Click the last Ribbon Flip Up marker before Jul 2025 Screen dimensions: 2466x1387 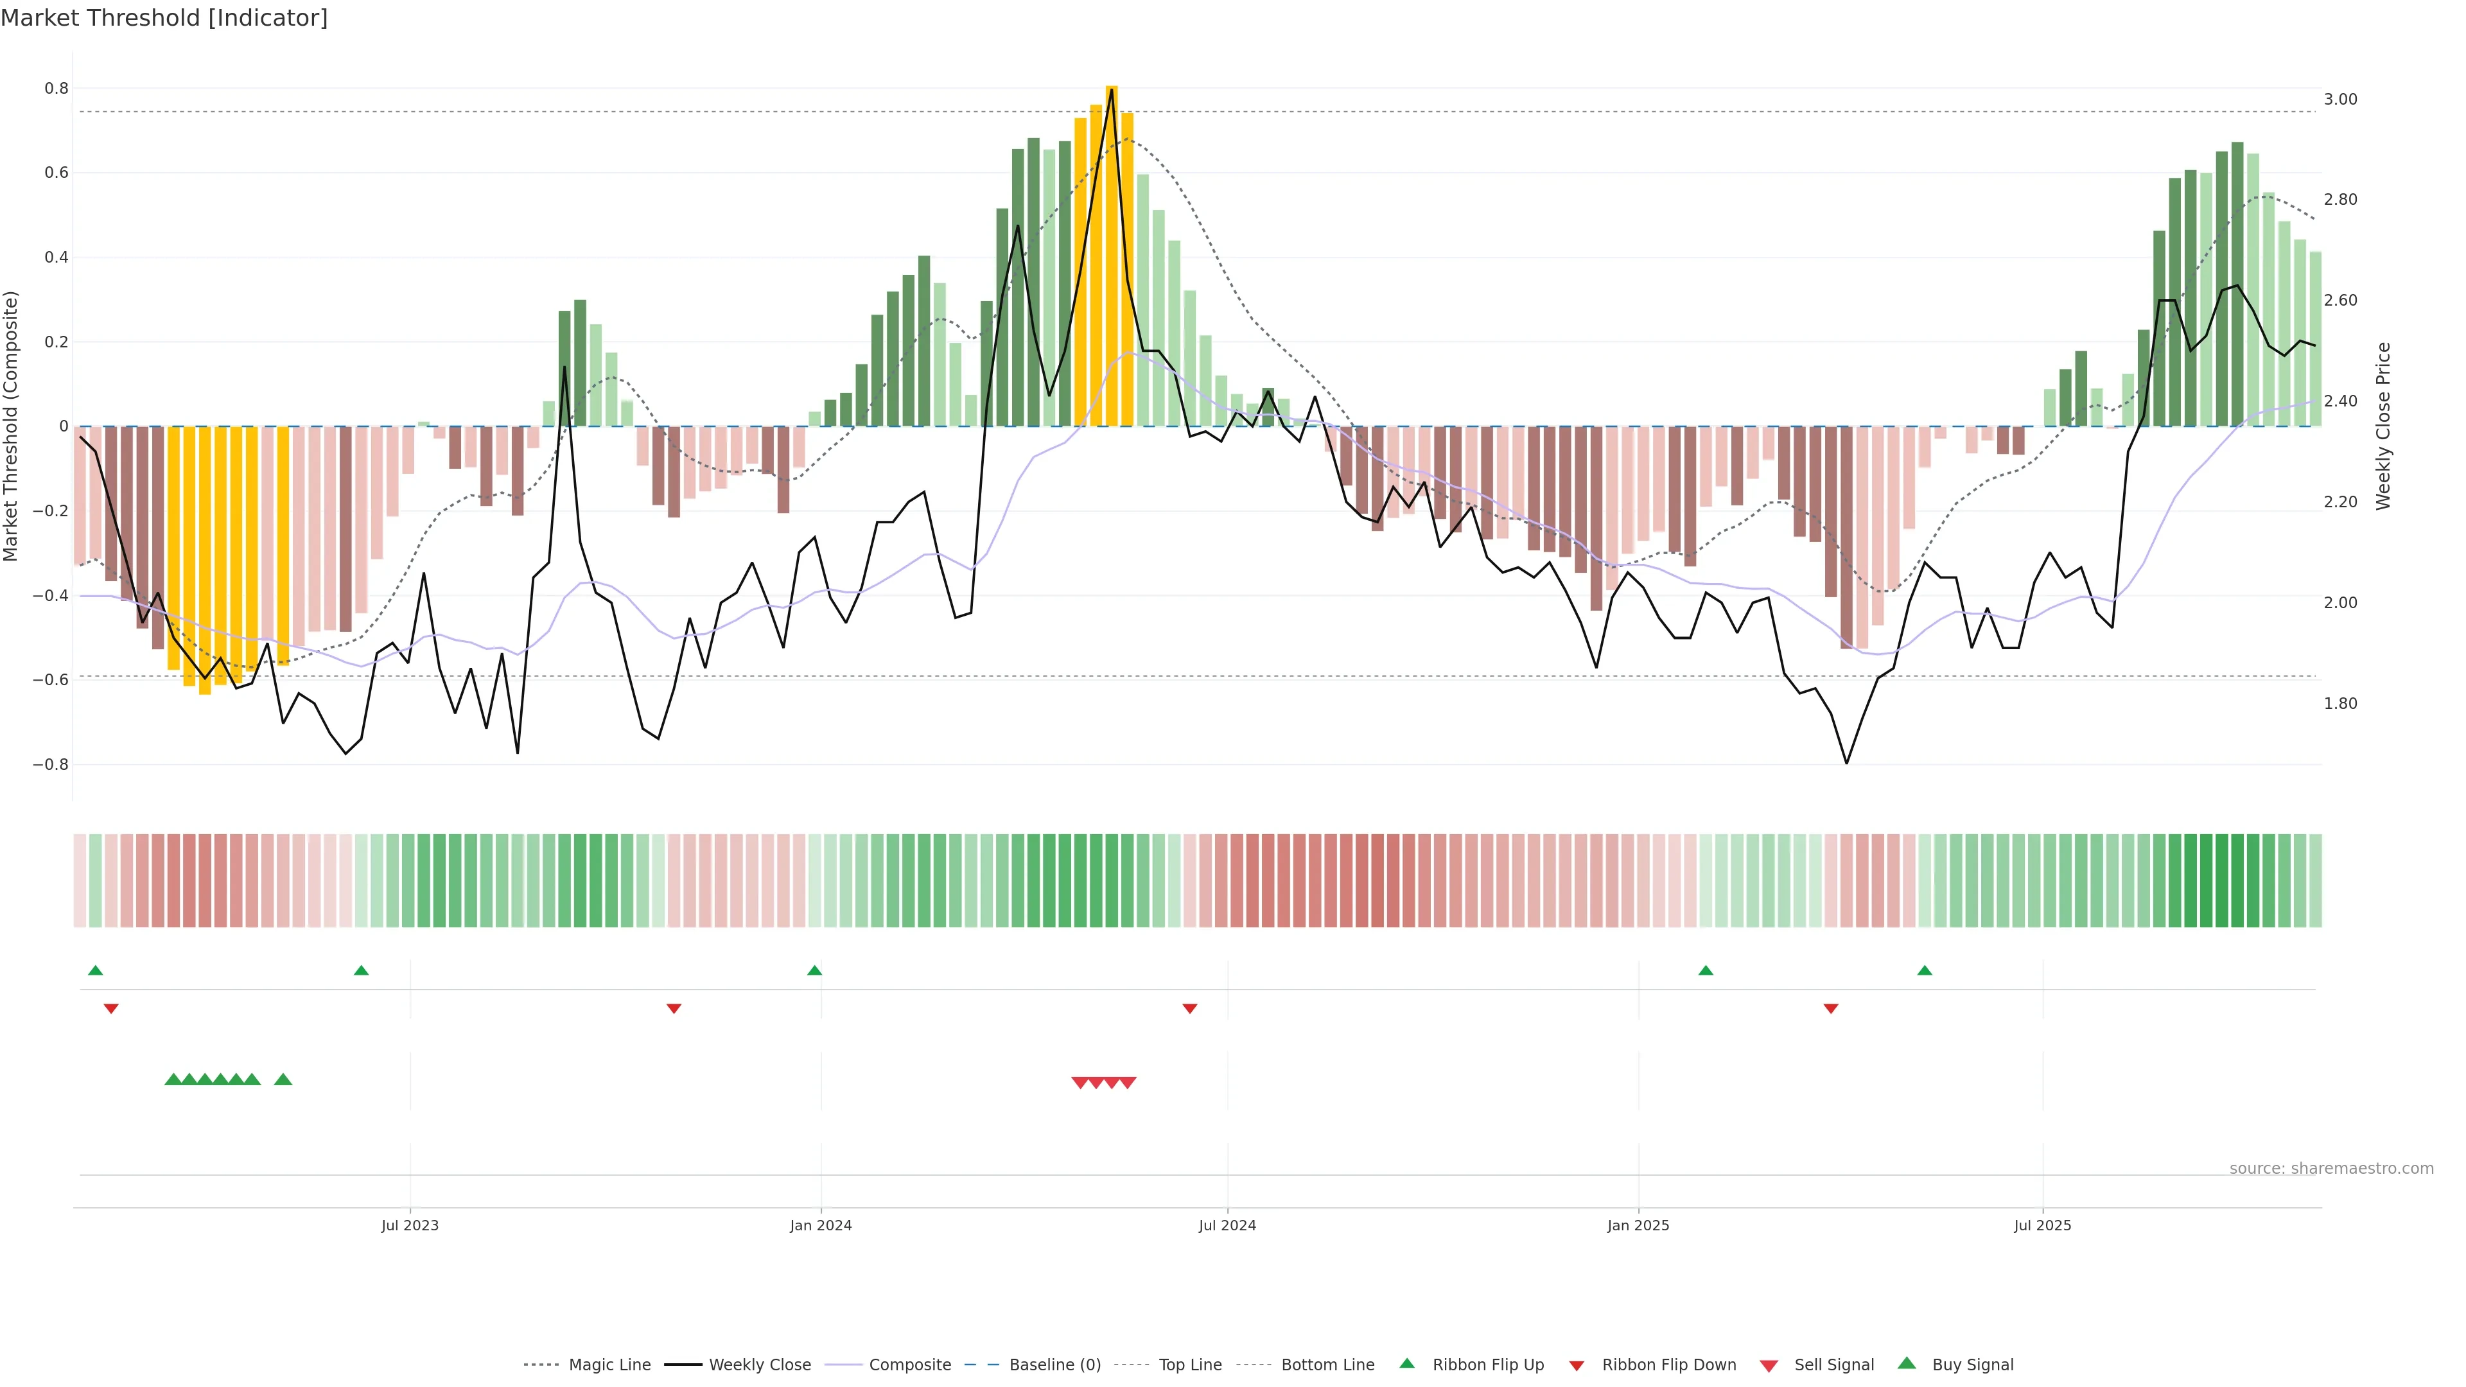click(x=1924, y=971)
